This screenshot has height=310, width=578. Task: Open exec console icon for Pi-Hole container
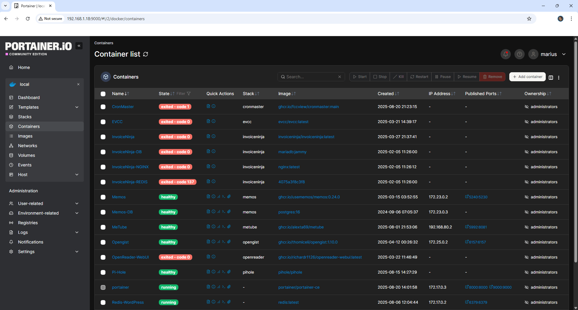click(224, 272)
